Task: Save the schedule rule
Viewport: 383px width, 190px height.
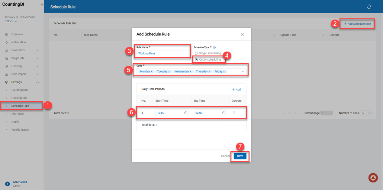Action: coord(240,156)
